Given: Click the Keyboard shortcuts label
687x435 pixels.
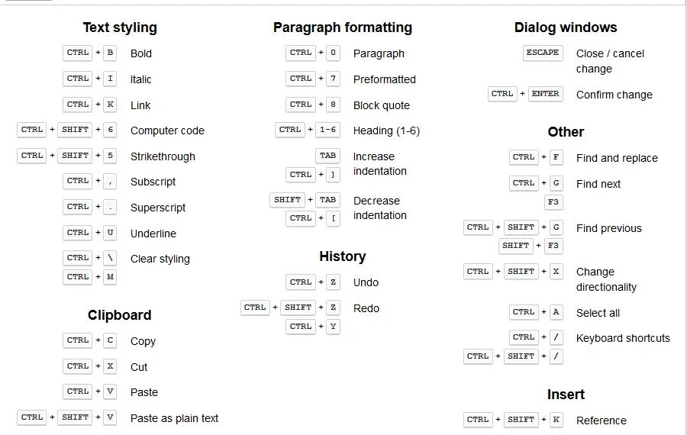Looking at the screenshot, I should point(623,338).
